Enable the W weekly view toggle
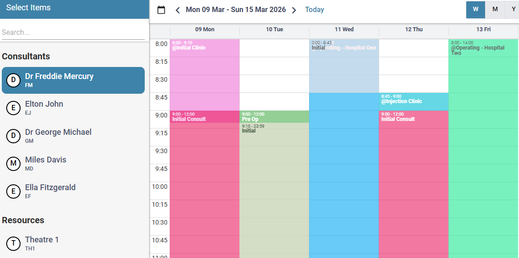This screenshot has width=519, height=258. click(x=475, y=9)
